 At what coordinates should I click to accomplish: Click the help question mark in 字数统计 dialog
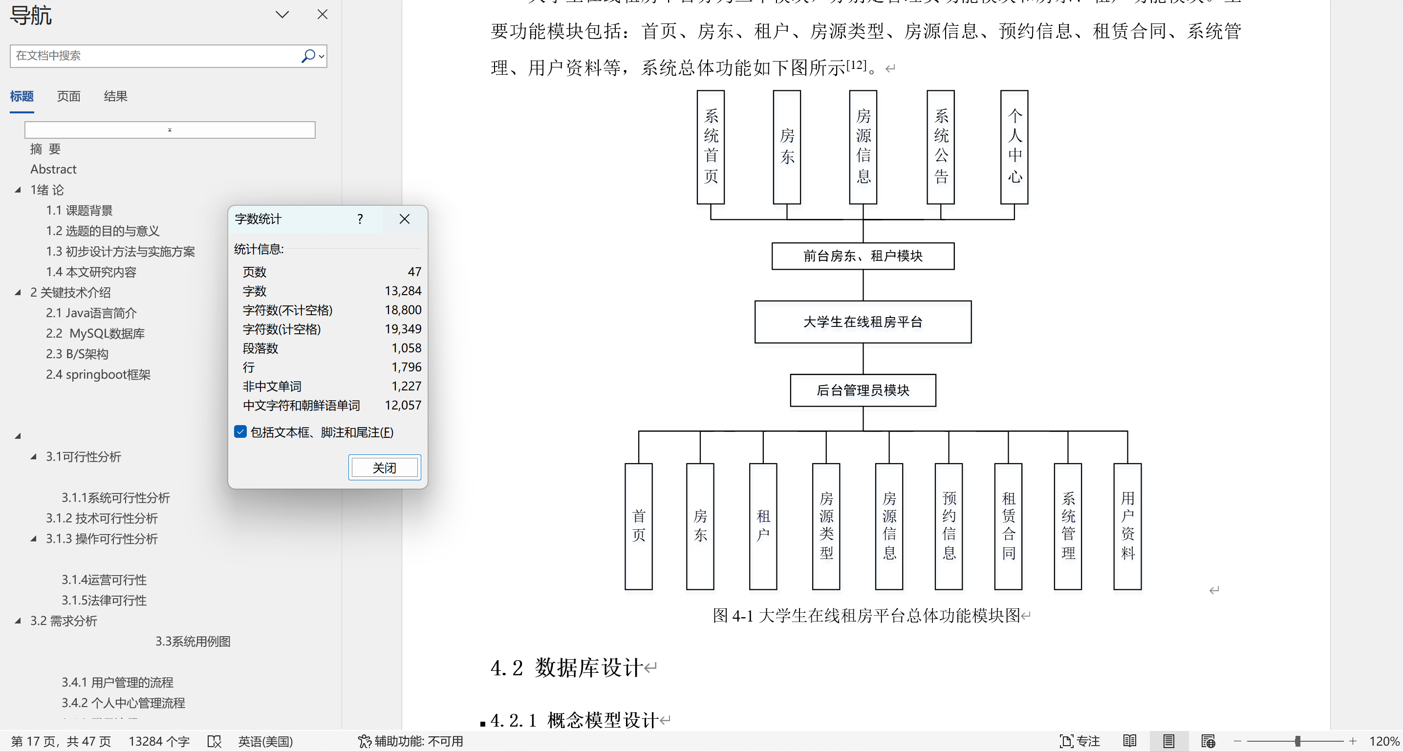click(x=360, y=219)
